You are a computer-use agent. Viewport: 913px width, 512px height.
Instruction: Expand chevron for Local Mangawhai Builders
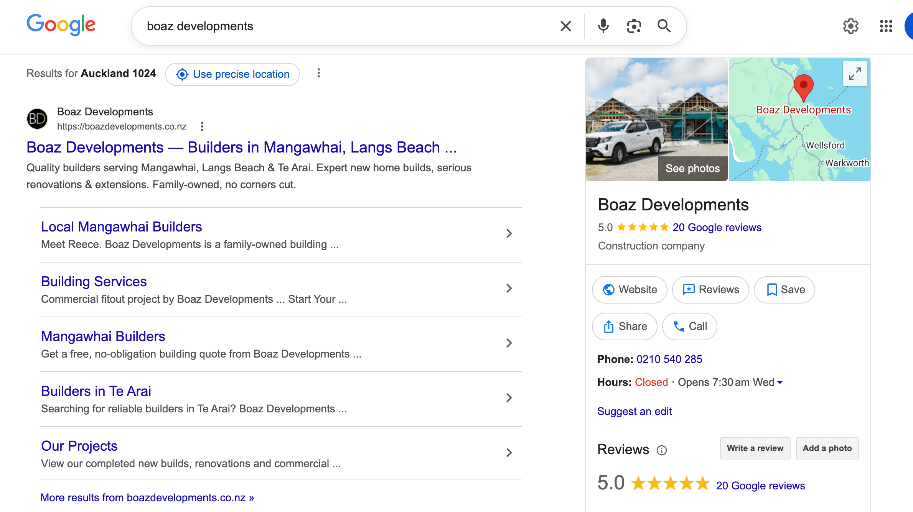coord(509,233)
